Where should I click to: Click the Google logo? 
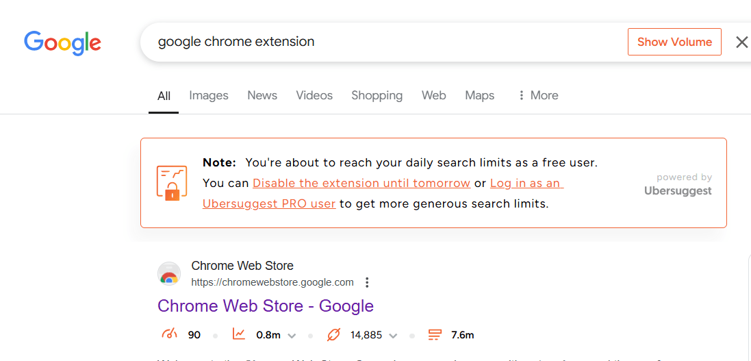click(x=63, y=42)
